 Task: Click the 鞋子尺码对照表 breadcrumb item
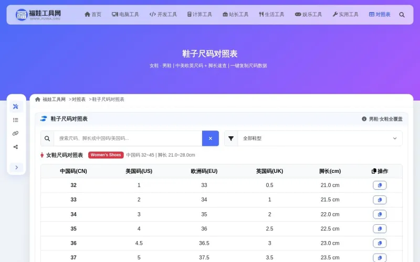click(108, 100)
